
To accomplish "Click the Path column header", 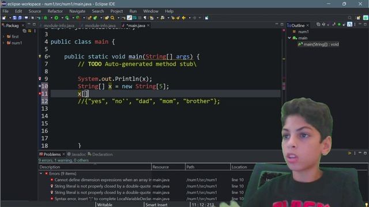I will coord(208,167).
